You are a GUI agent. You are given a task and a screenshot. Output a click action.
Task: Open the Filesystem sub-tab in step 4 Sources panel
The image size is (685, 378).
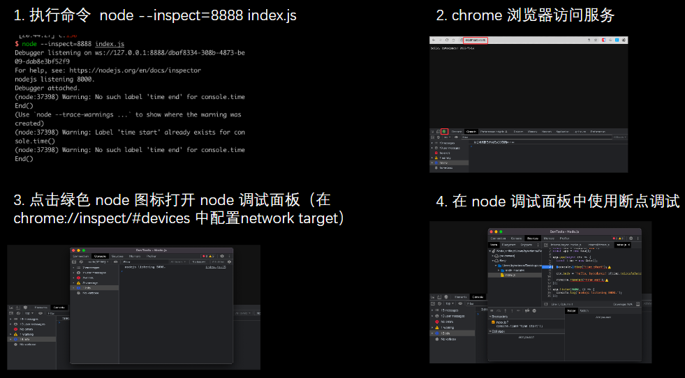tap(508, 245)
